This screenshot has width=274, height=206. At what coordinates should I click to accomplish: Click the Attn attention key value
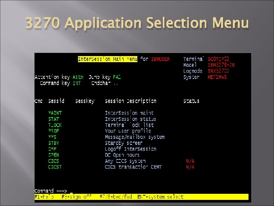tap(78, 77)
